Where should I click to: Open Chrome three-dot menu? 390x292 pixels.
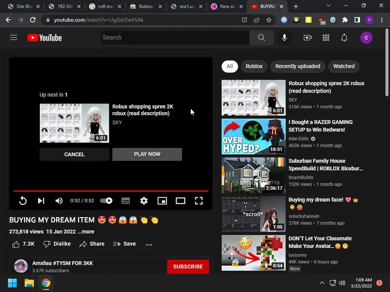[x=382, y=20]
